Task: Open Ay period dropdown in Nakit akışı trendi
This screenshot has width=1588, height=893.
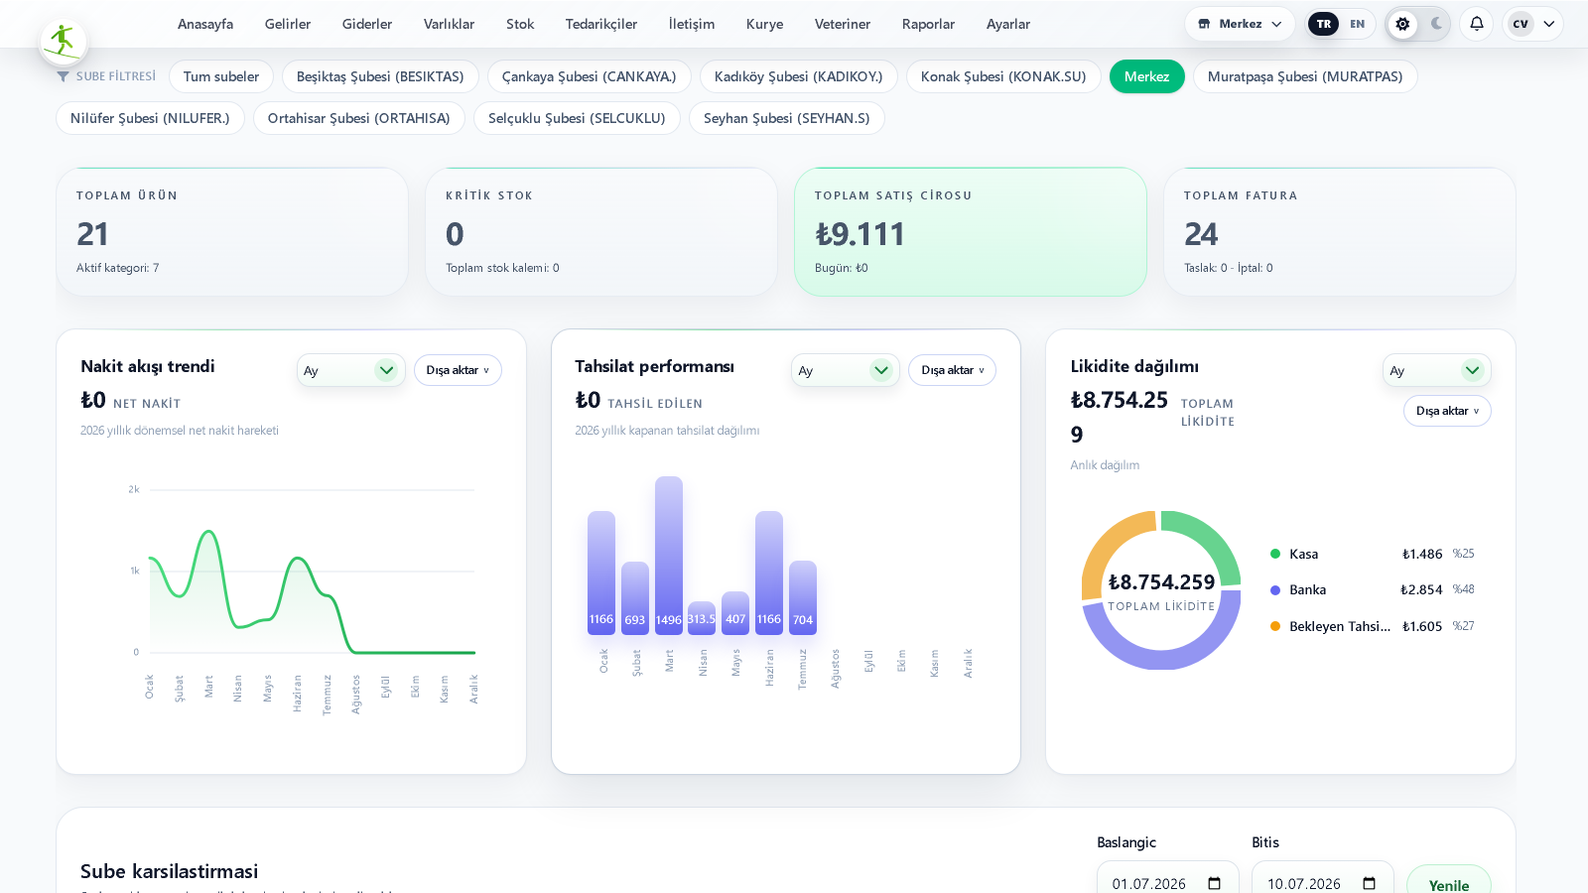Action: tap(350, 370)
